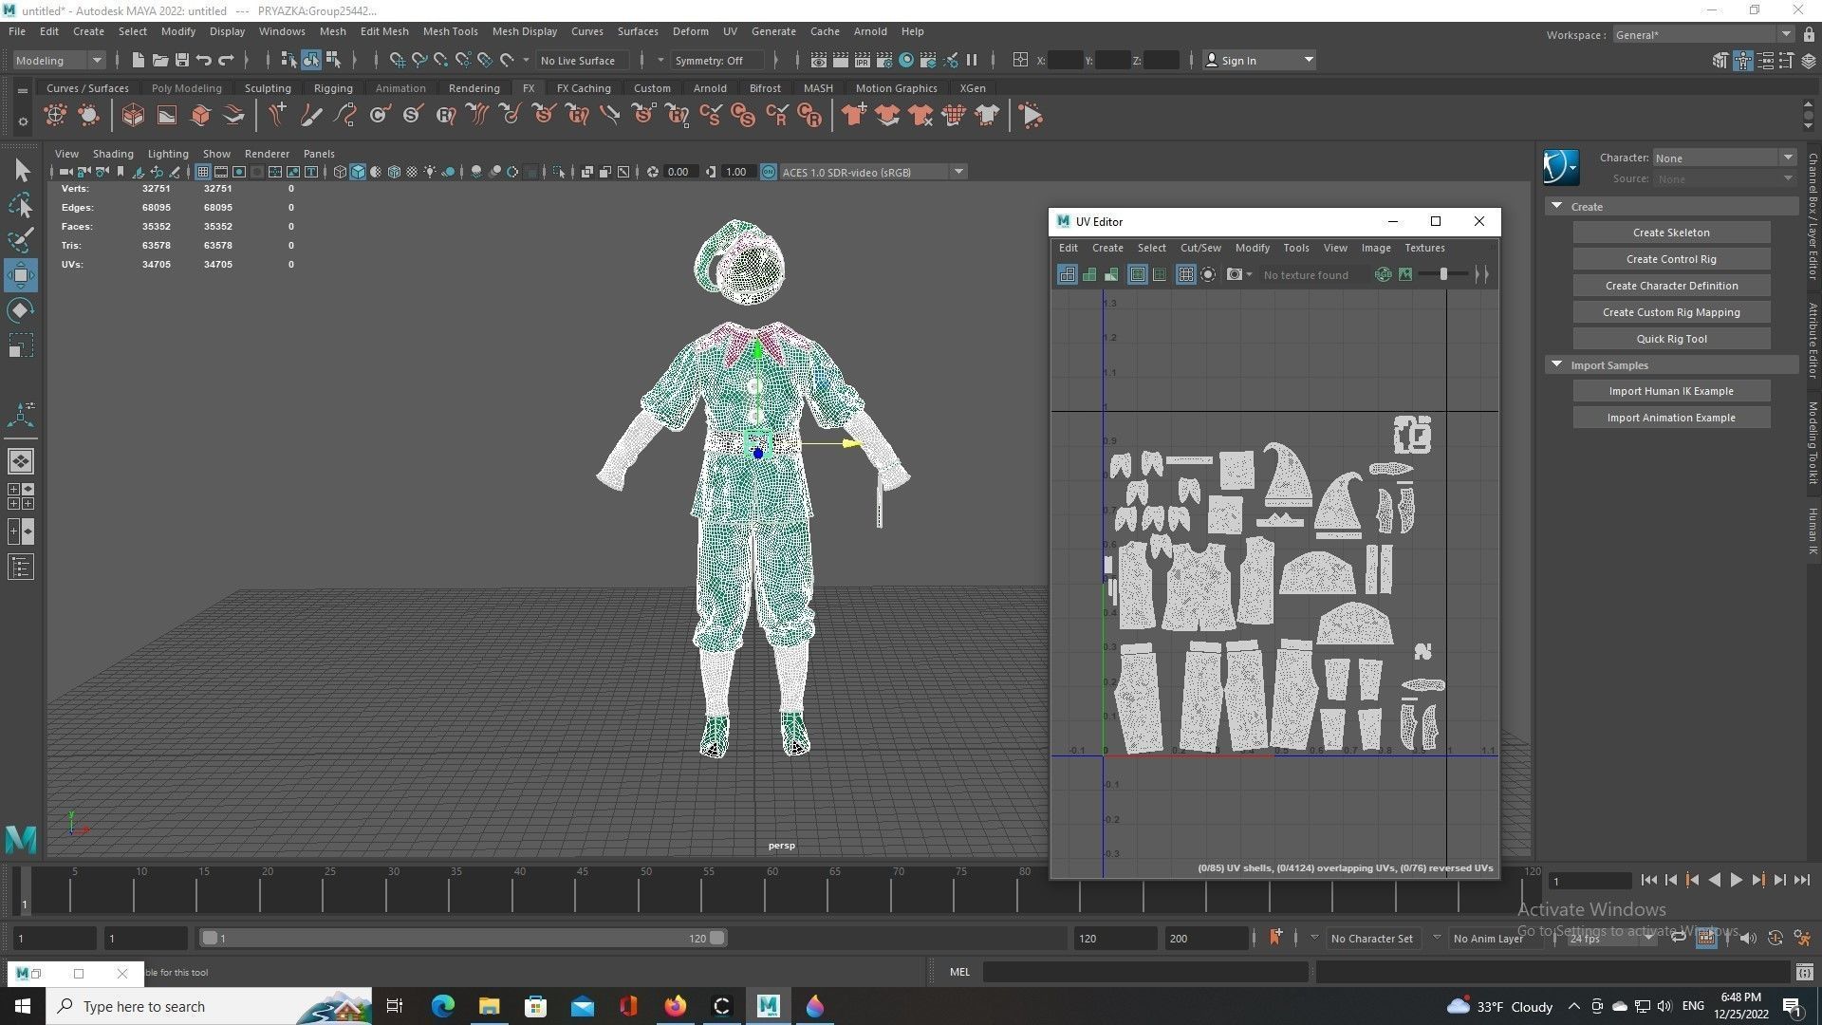Click the UV Editor snapshot camera icon
This screenshot has width=1822, height=1025.
click(x=1235, y=274)
